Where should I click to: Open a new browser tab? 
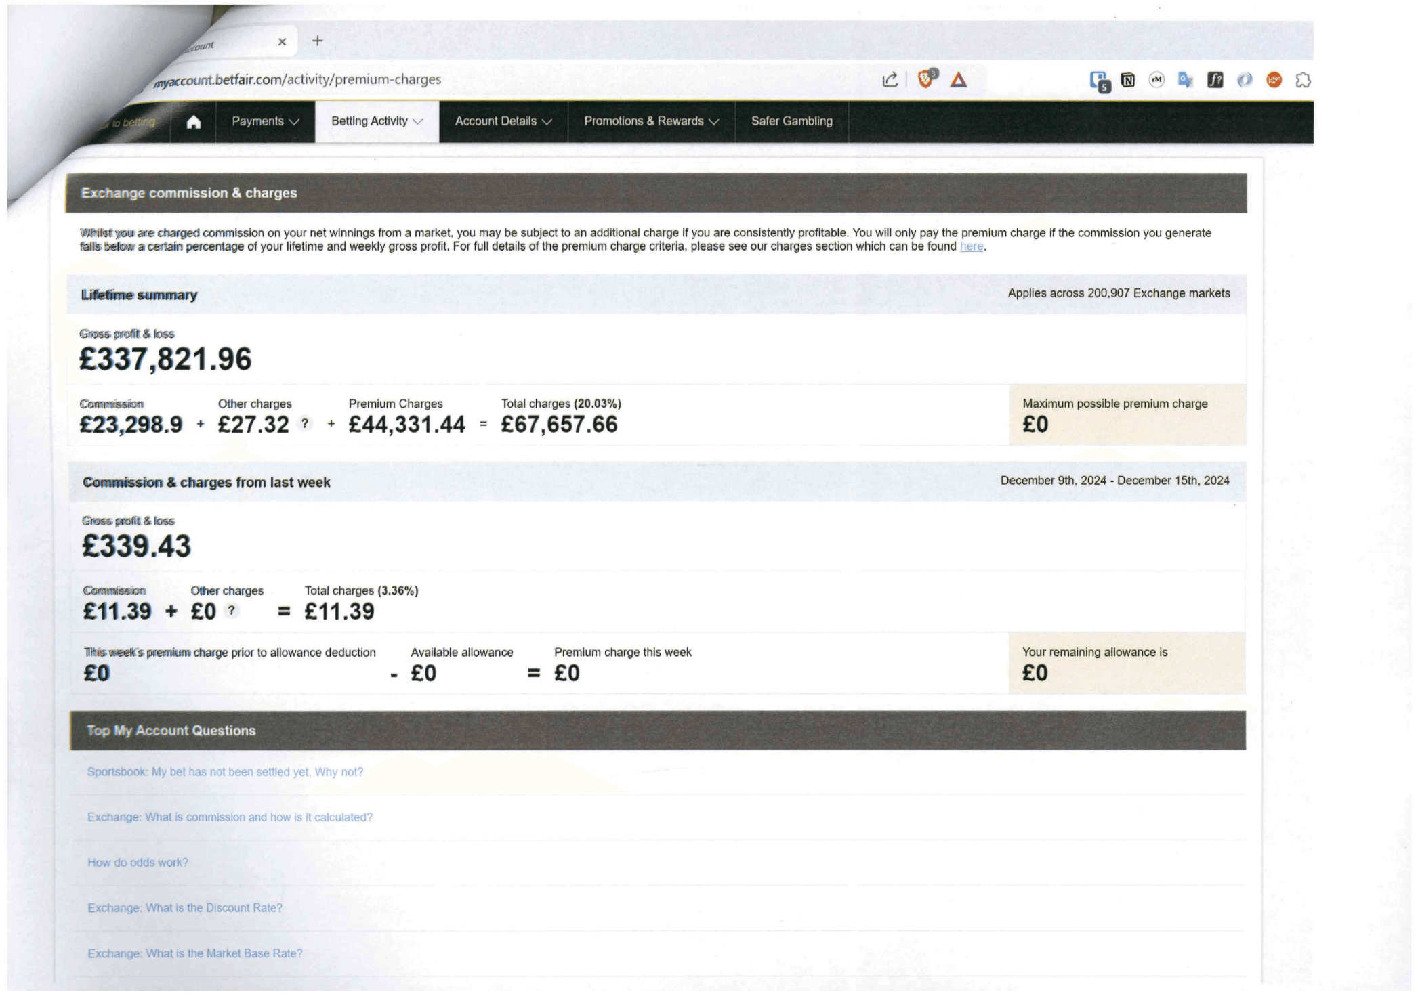tap(317, 41)
